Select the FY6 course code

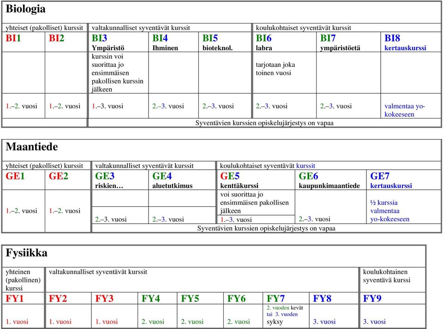tap(236, 299)
